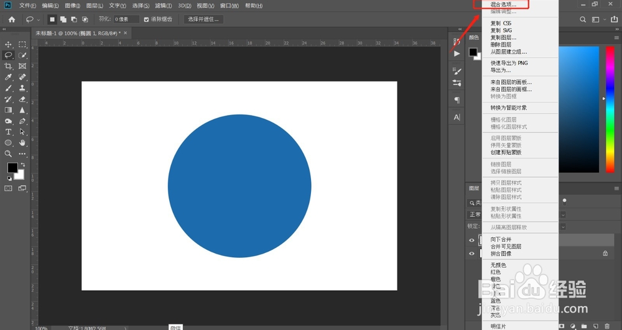Viewport: 622px width, 330px height.
Task: Delete layer via trash icon
Action: pos(607,326)
